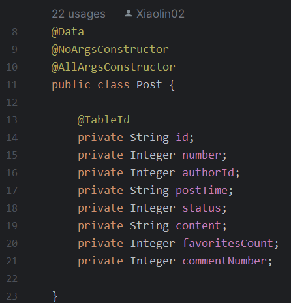291x303 pixels.
Task: Click line number 23 in gutter
Action: pyautogui.click(x=12, y=296)
